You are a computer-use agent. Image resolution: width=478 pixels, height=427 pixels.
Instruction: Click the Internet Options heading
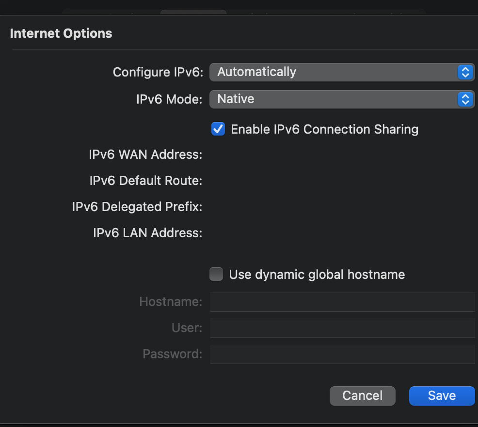point(61,33)
